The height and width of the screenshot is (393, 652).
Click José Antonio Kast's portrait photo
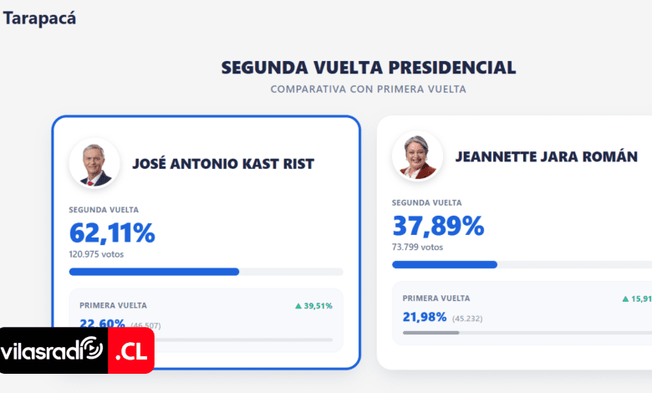pyautogui.click(x=94, y=163)
